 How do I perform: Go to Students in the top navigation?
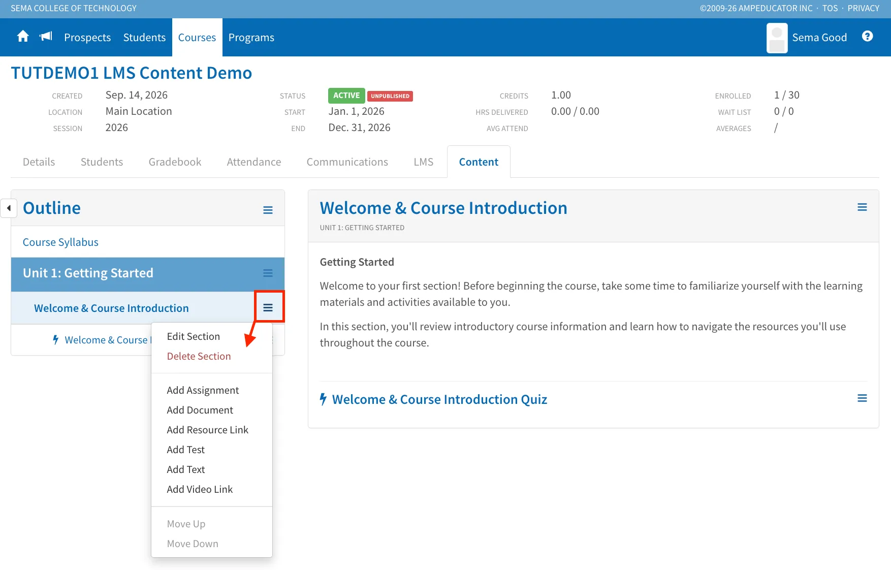coord(145,38)
